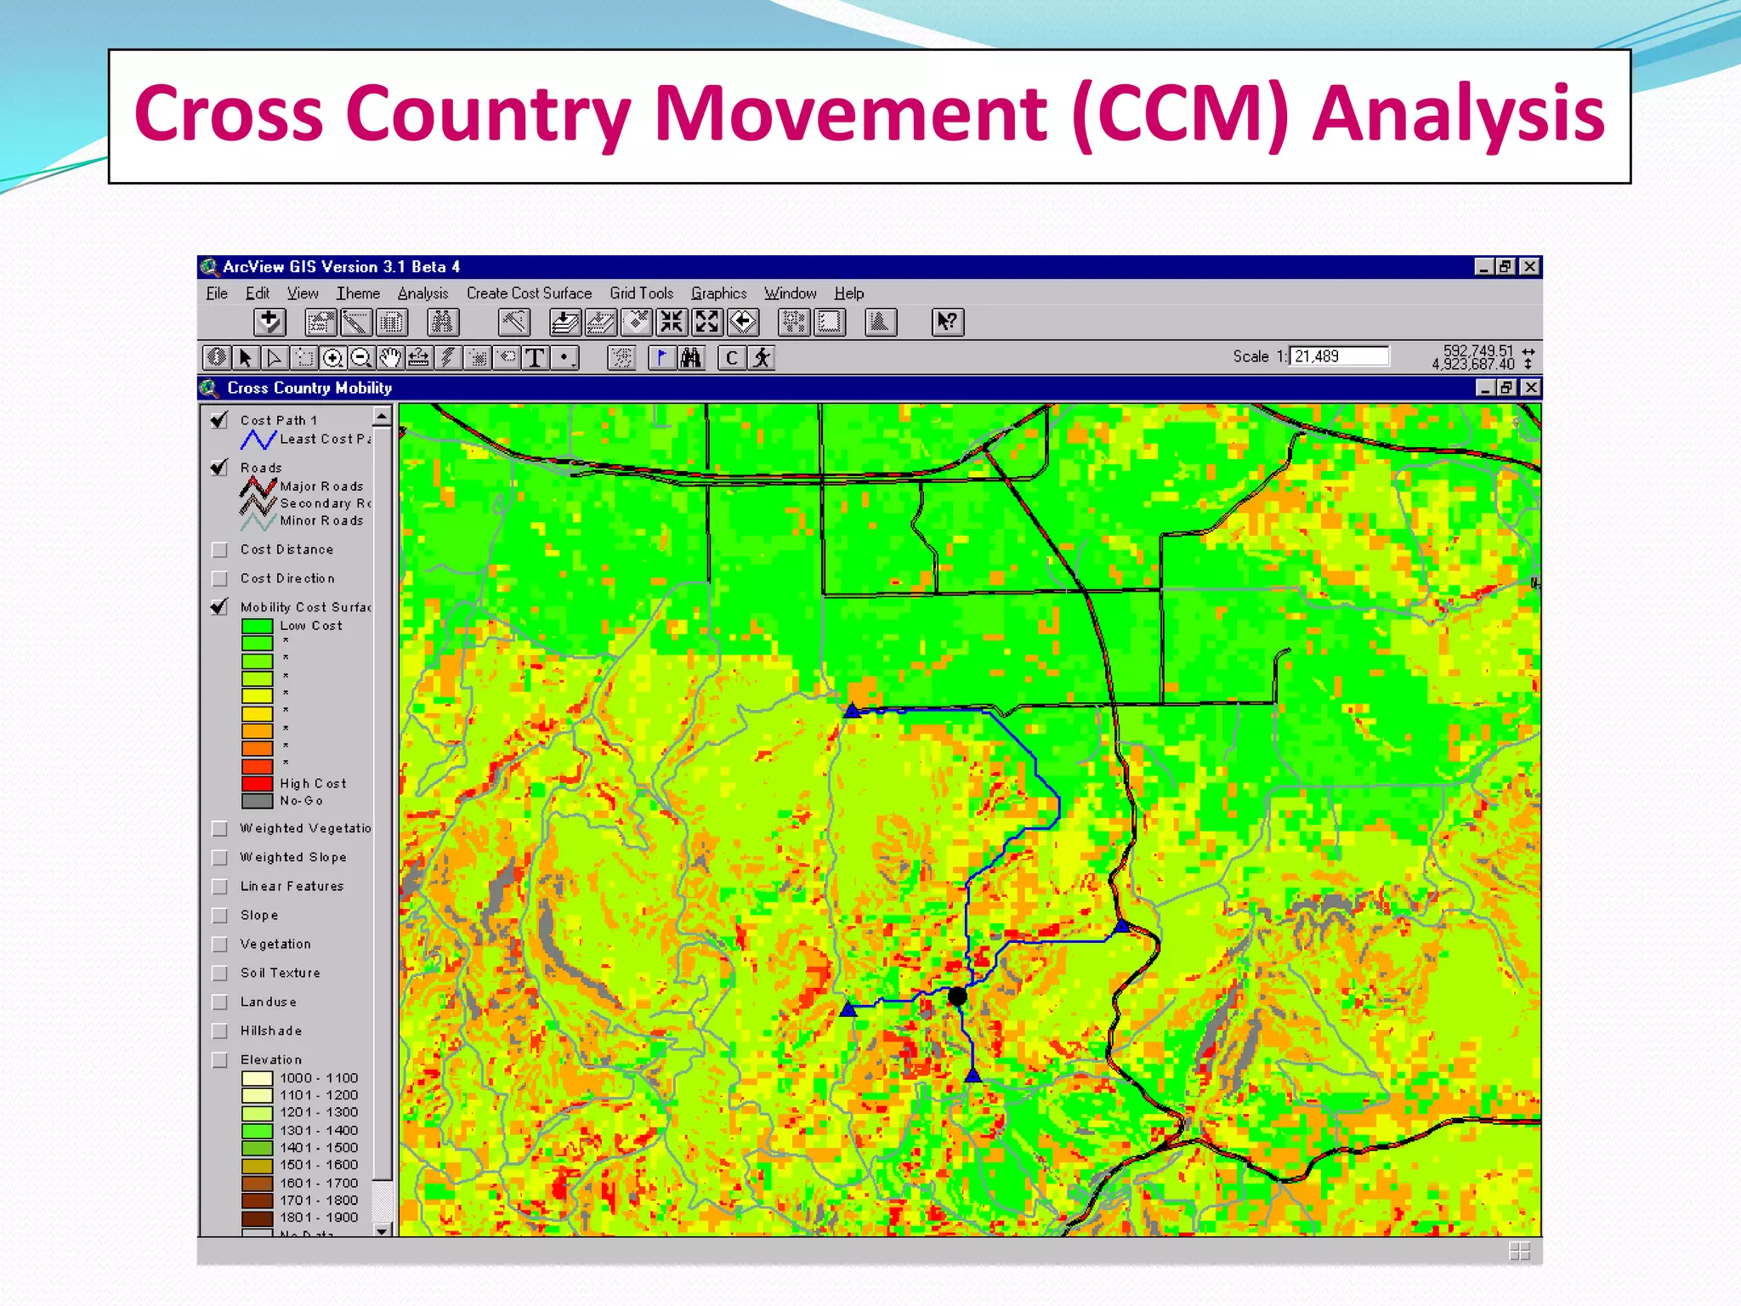Select the Zoom Out magnifier tool
The height and width of the screenshot is (1306, 1741).
[x=361, y=358]
